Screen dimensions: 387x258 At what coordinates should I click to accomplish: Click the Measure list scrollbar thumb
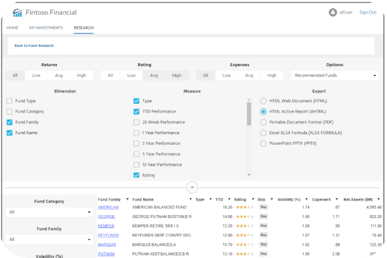(x=249, y=114)
